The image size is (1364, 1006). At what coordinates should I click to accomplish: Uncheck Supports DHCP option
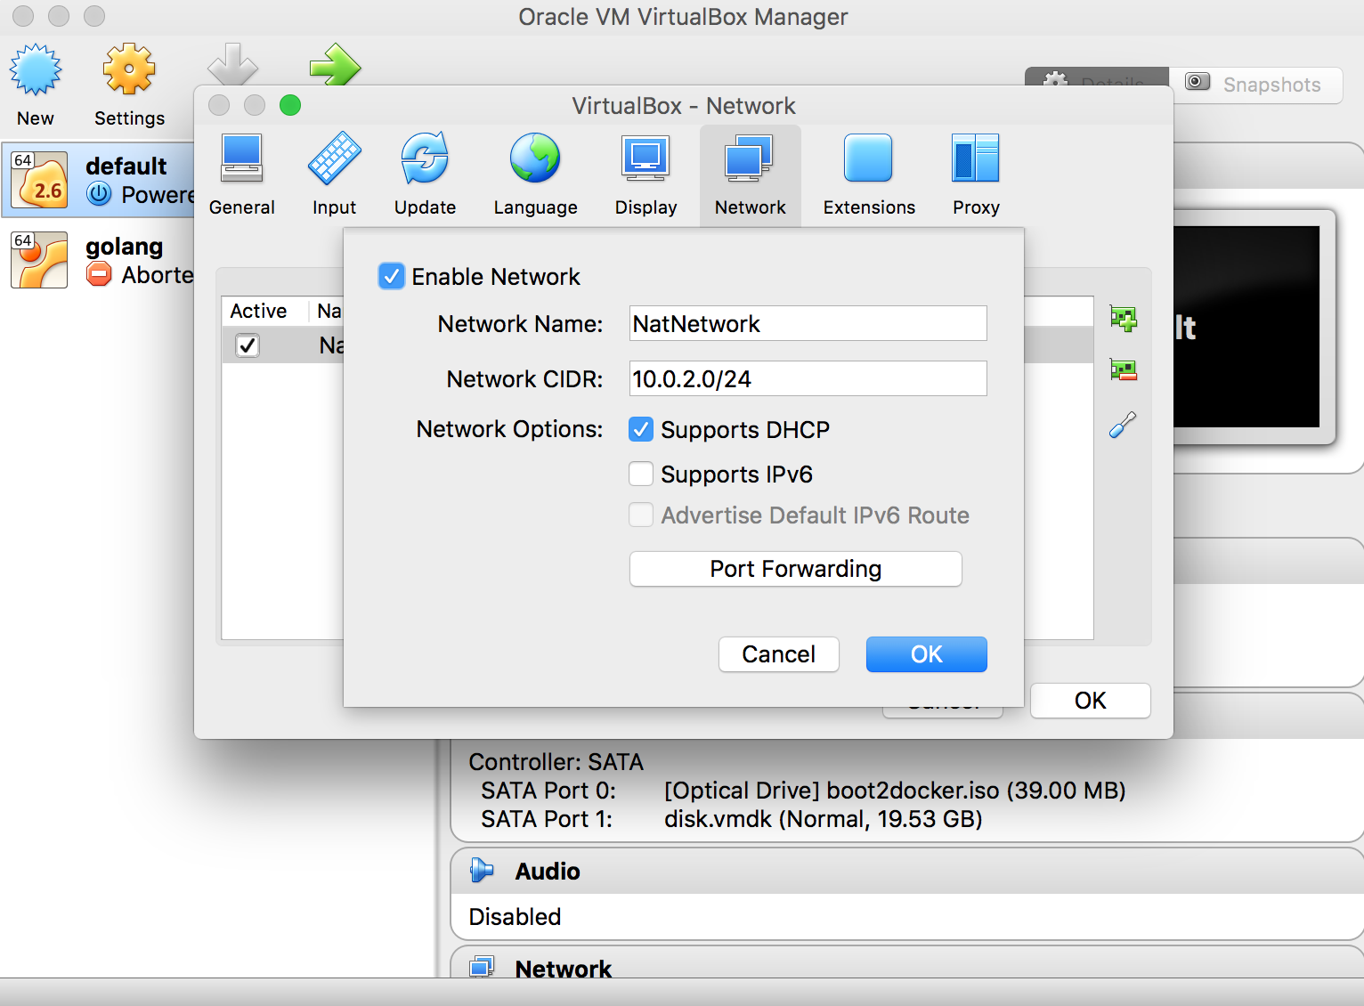pos(641,429)
